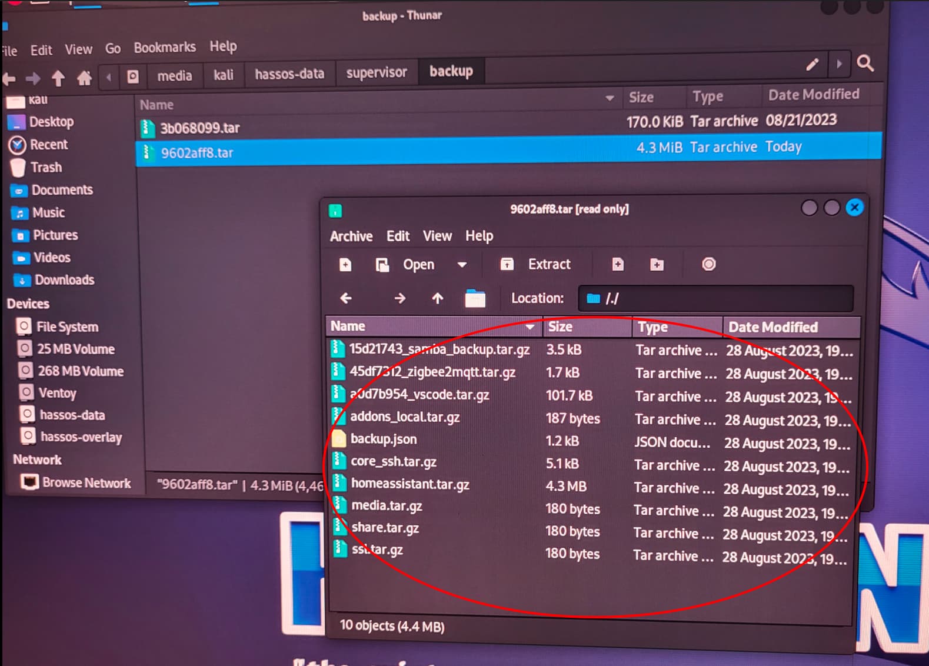Click the add files icon in archiver toolbar

(618, 264)
